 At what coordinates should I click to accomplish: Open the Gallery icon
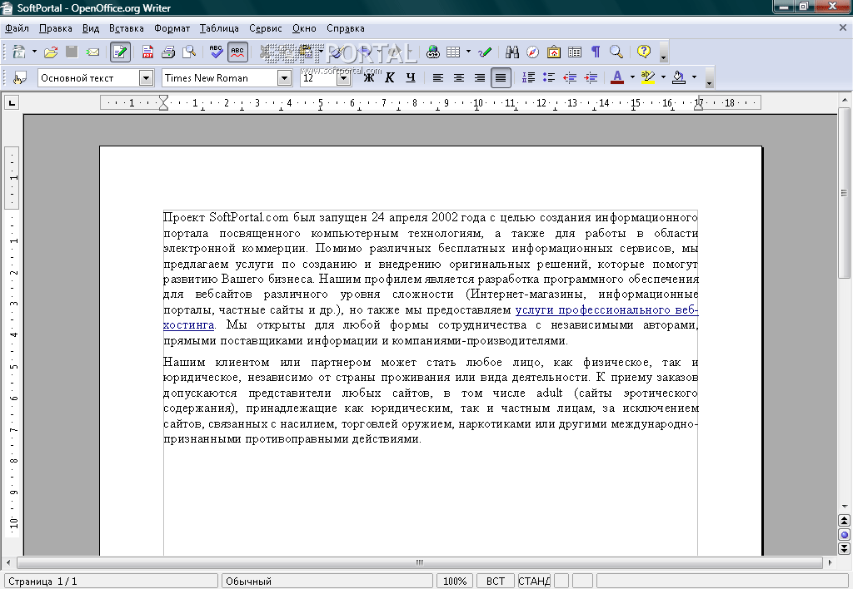point(554,52)
